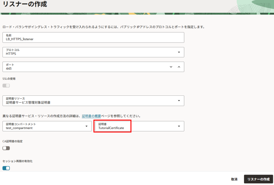Click the caret arrow in プロトコル field
This screenshot has width=274, height=185.
click(x=179, y=52)
